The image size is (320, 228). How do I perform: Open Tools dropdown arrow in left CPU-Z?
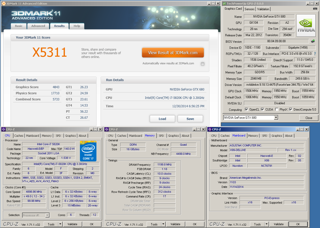(60, 224)
